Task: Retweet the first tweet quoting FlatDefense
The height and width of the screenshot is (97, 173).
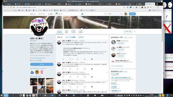Action: pyautogui.click(x=70, y=59)
